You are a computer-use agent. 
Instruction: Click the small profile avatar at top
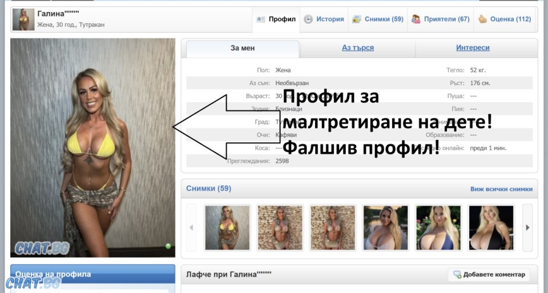click(23, 19)
